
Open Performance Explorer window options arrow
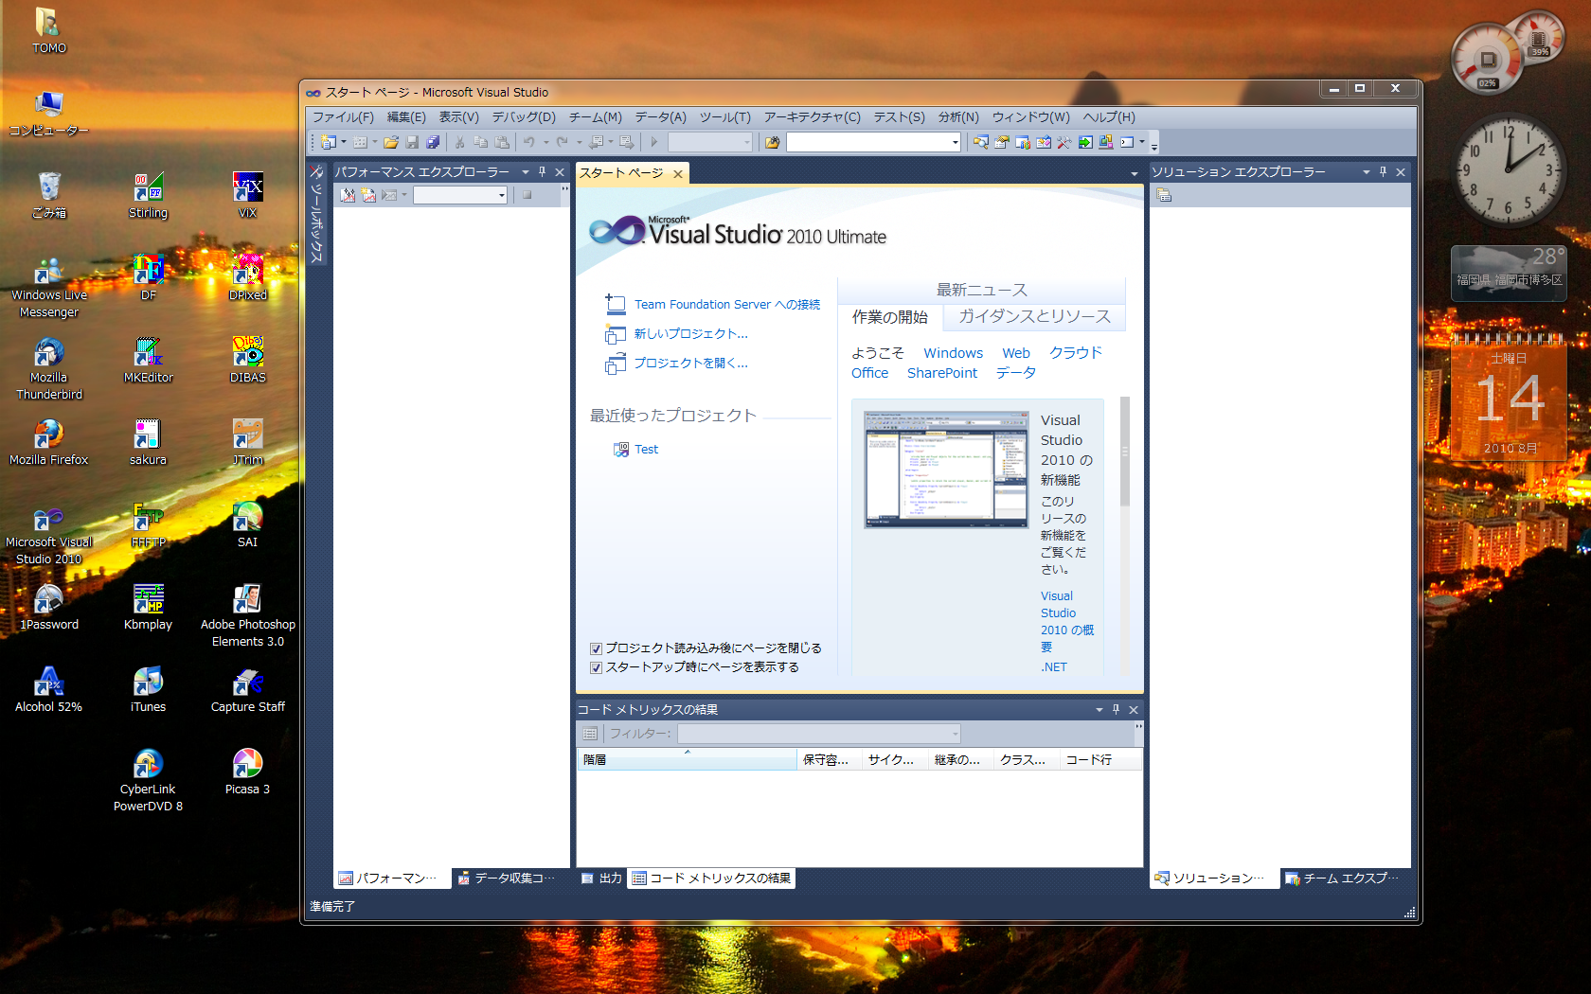click(x=526, y=172)
